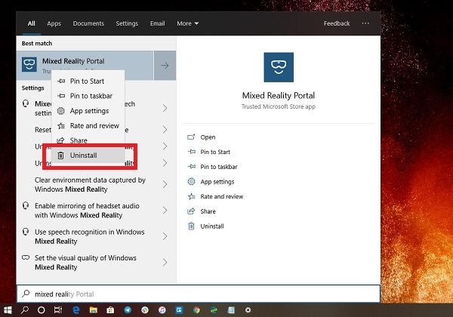
Task: Switch to the Apps search tab
Action: tap(54, 23)
